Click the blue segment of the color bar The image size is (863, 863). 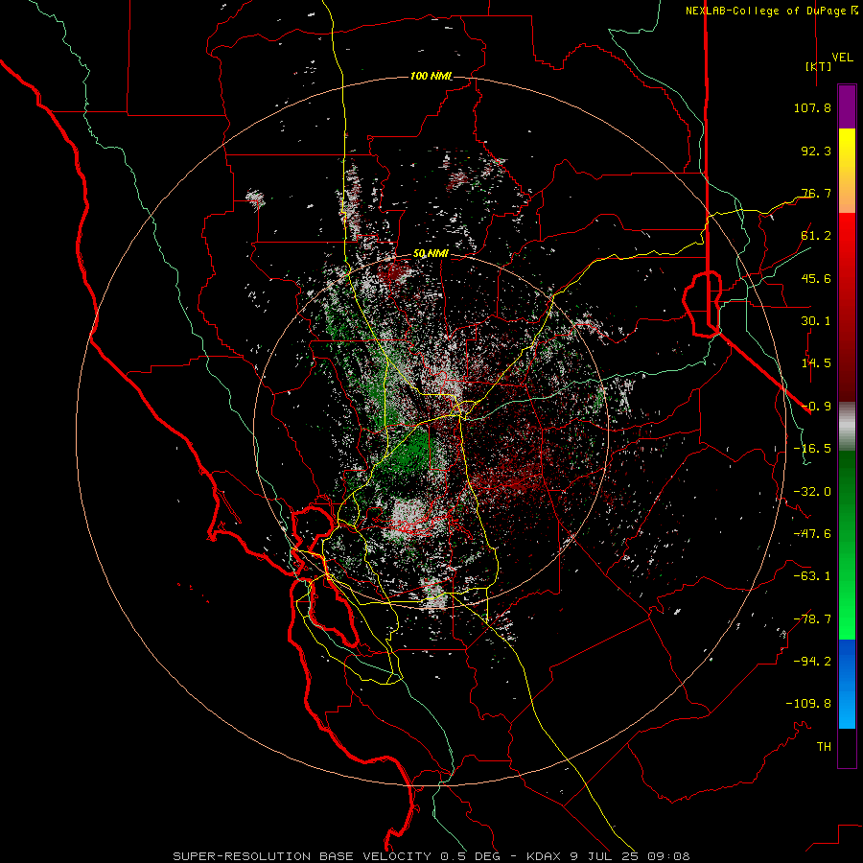[x=847, y=684]
